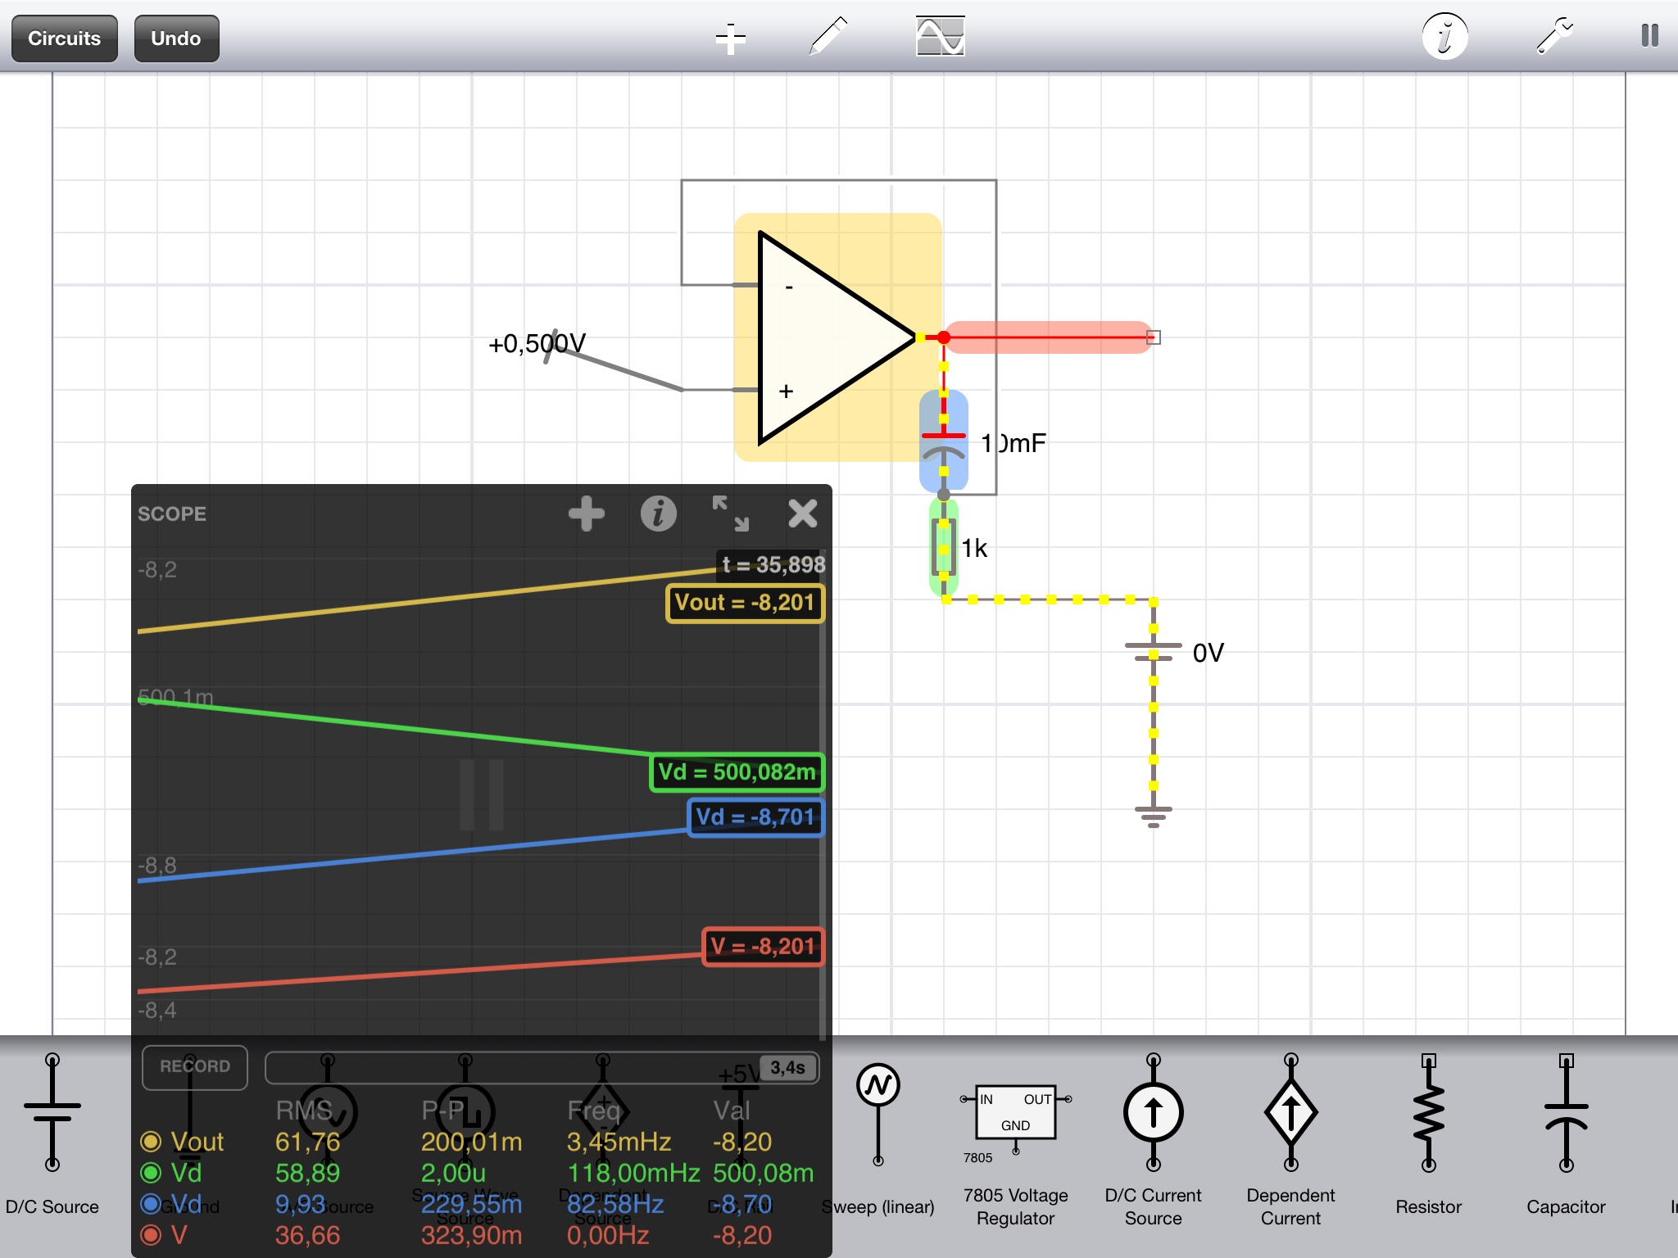Select the D/C Source component
The image size is (1678, 1258).
click(x=52, y=1134)
